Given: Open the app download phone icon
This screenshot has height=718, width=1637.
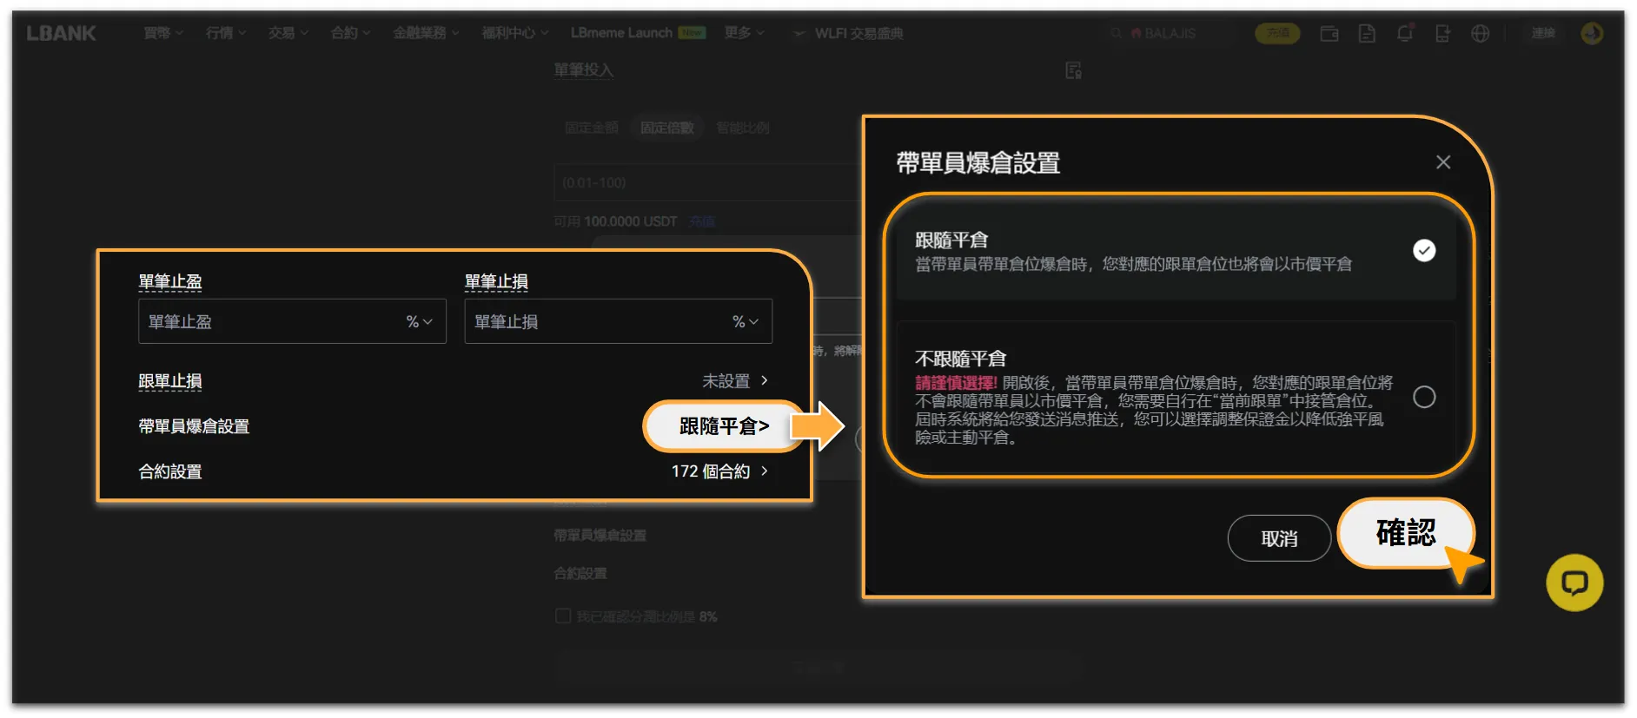Looking at the screenshot, I should pyautogui.click(x=1442, y=34).
